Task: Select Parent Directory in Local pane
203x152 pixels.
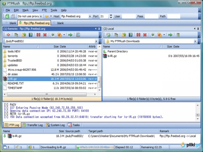Action: click(x=117, y=51)
